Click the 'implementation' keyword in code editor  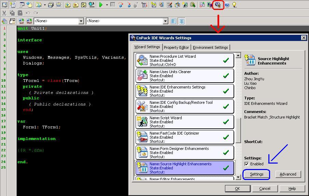[x=37, y=139]
